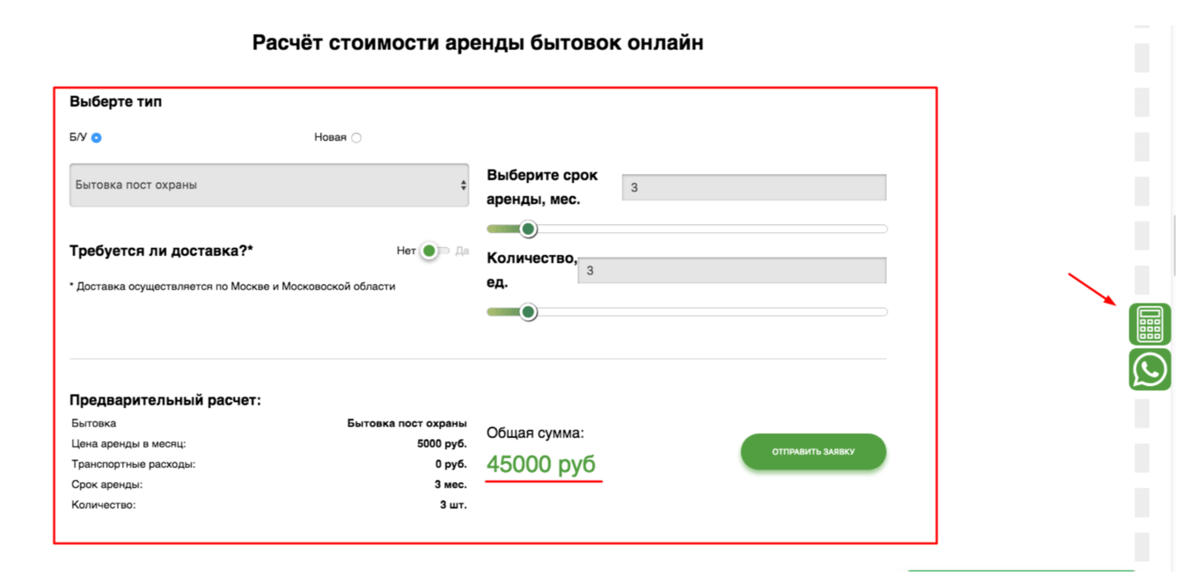Click the rental term slider track end
Viewport: 1179px width, 576px height.
coord(882,230)
